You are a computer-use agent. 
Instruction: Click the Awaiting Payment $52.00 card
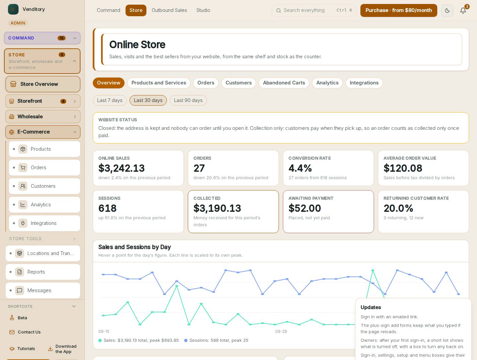coord(328,212)
